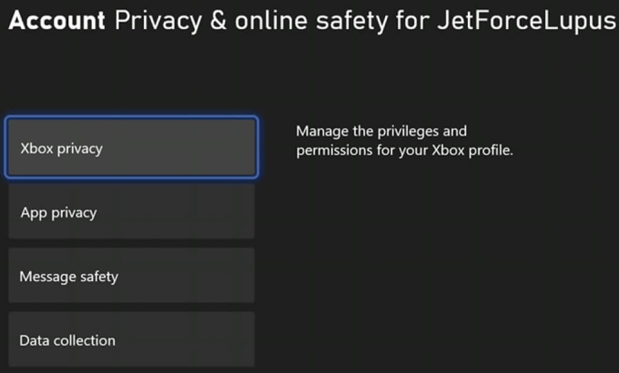Click the 'App privacy' label text
The height and width of the screenshot is (373, 619).
click(59, 213)
